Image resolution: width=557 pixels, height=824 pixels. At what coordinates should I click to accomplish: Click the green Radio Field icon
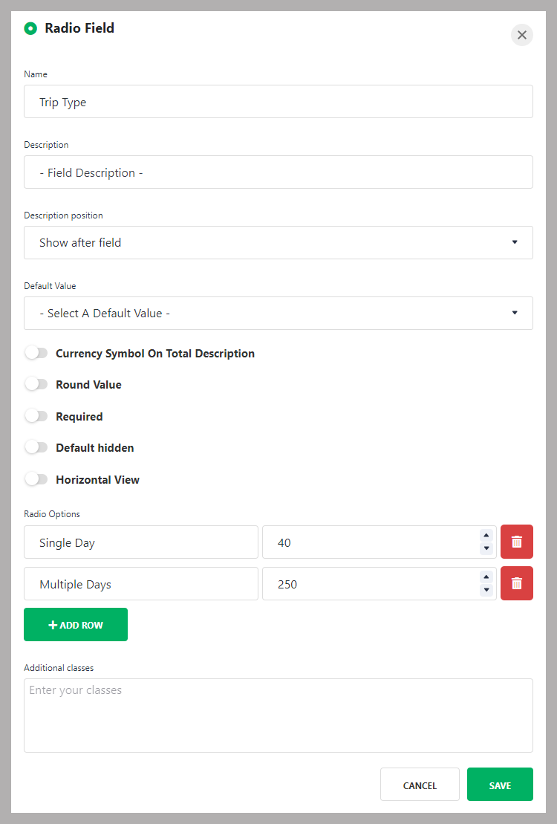[x=30, y=28]
